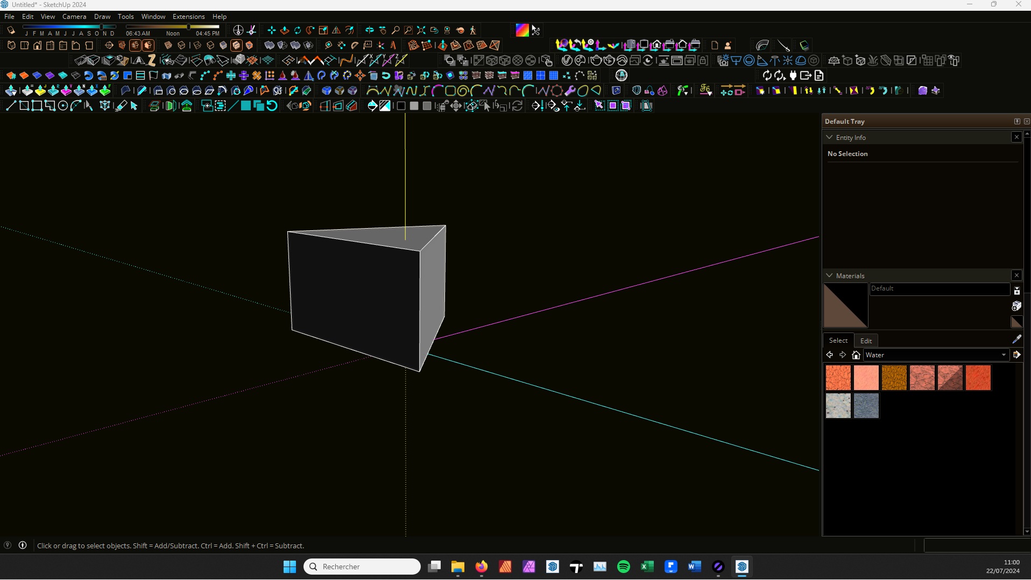Select the Rectangle tool
This screenshot has height=580, width=1031.
[24, 105]
